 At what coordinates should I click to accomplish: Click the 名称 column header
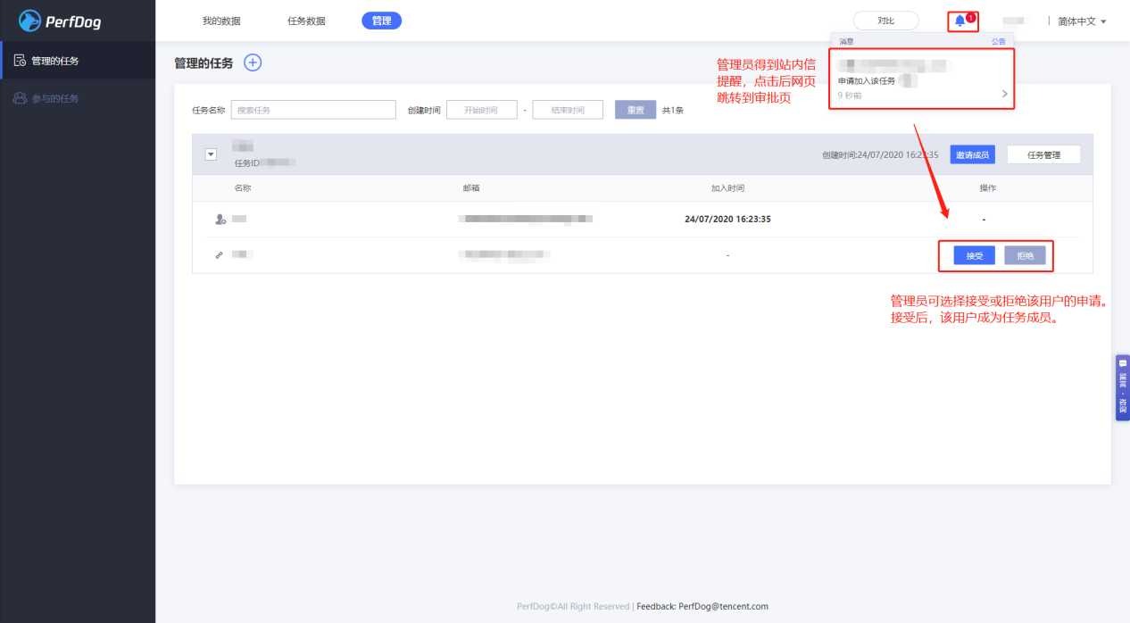pos(243,188)
